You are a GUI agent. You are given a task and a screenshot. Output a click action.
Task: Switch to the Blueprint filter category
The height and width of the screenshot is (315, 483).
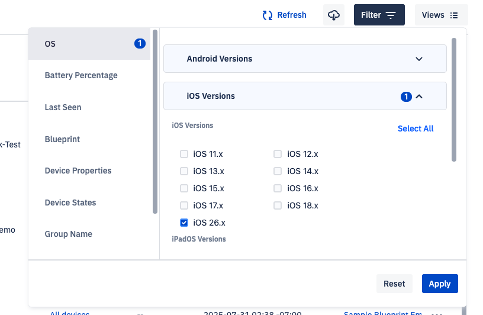point(62,139)
